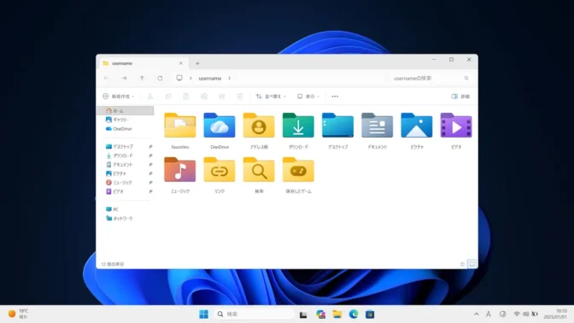Open the Favorites folder
Image resolution: width=574 pixels, height=323 pixels.
tap(179, 126)
